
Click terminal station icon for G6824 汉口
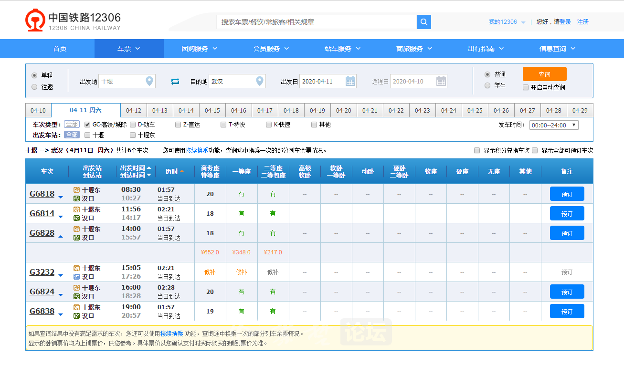pyautogui.click(x=76, y=296)
